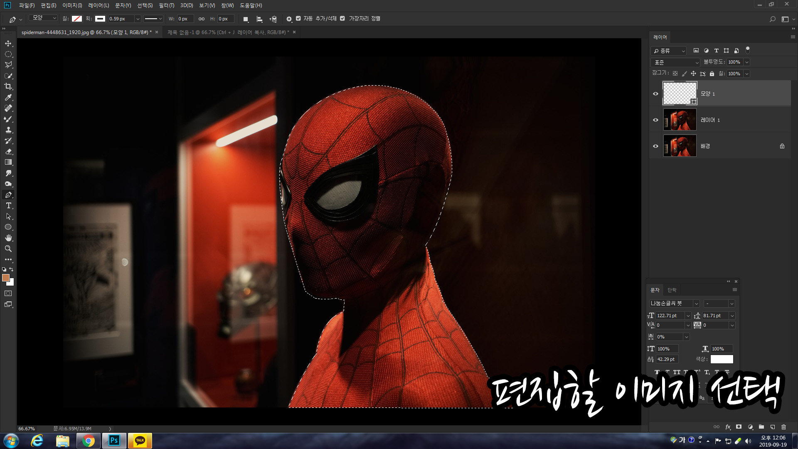Toggle the 가장자리 정렬 checkbox
Image resolution: width=798 pixels, height=449 pixels.
pos(342,19)
